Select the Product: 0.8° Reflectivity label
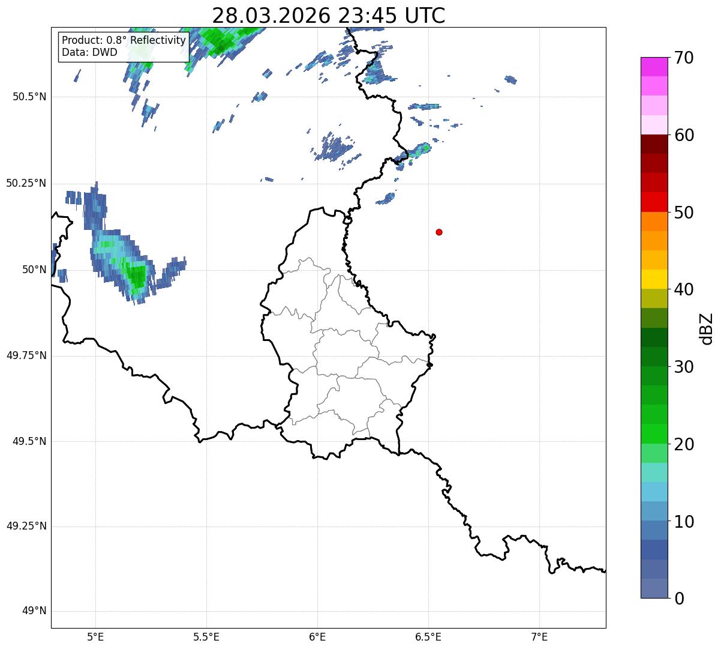This screenshot has height=649, width=721. coord(124,40)
